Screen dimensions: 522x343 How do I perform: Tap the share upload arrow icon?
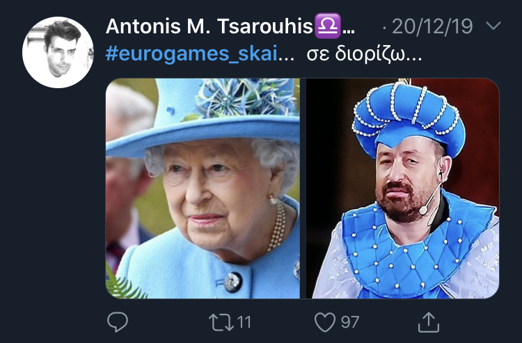(429, 321)
